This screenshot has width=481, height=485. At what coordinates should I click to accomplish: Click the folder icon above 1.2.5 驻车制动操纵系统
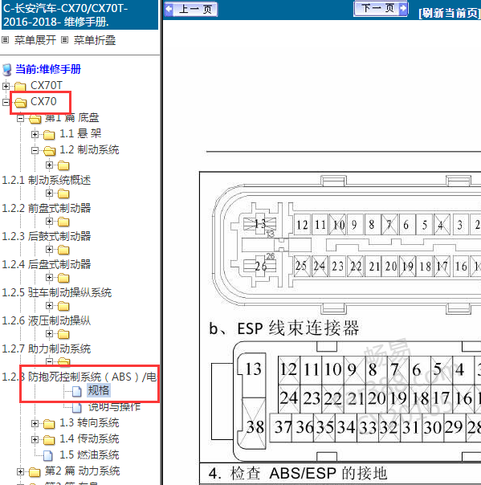(63, 278)
